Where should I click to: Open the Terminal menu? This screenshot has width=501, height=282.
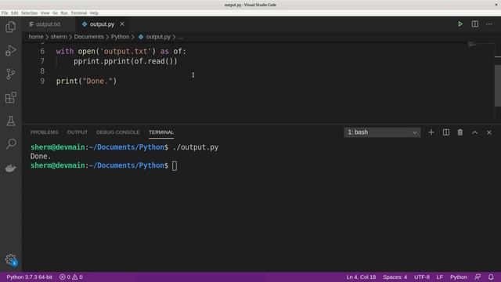click(x=78, y=13)
